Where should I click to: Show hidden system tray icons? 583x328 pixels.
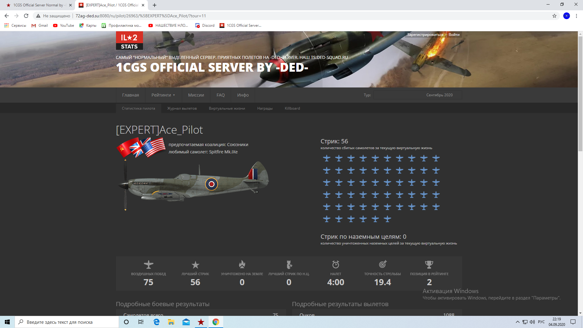[x=517, y=322]
